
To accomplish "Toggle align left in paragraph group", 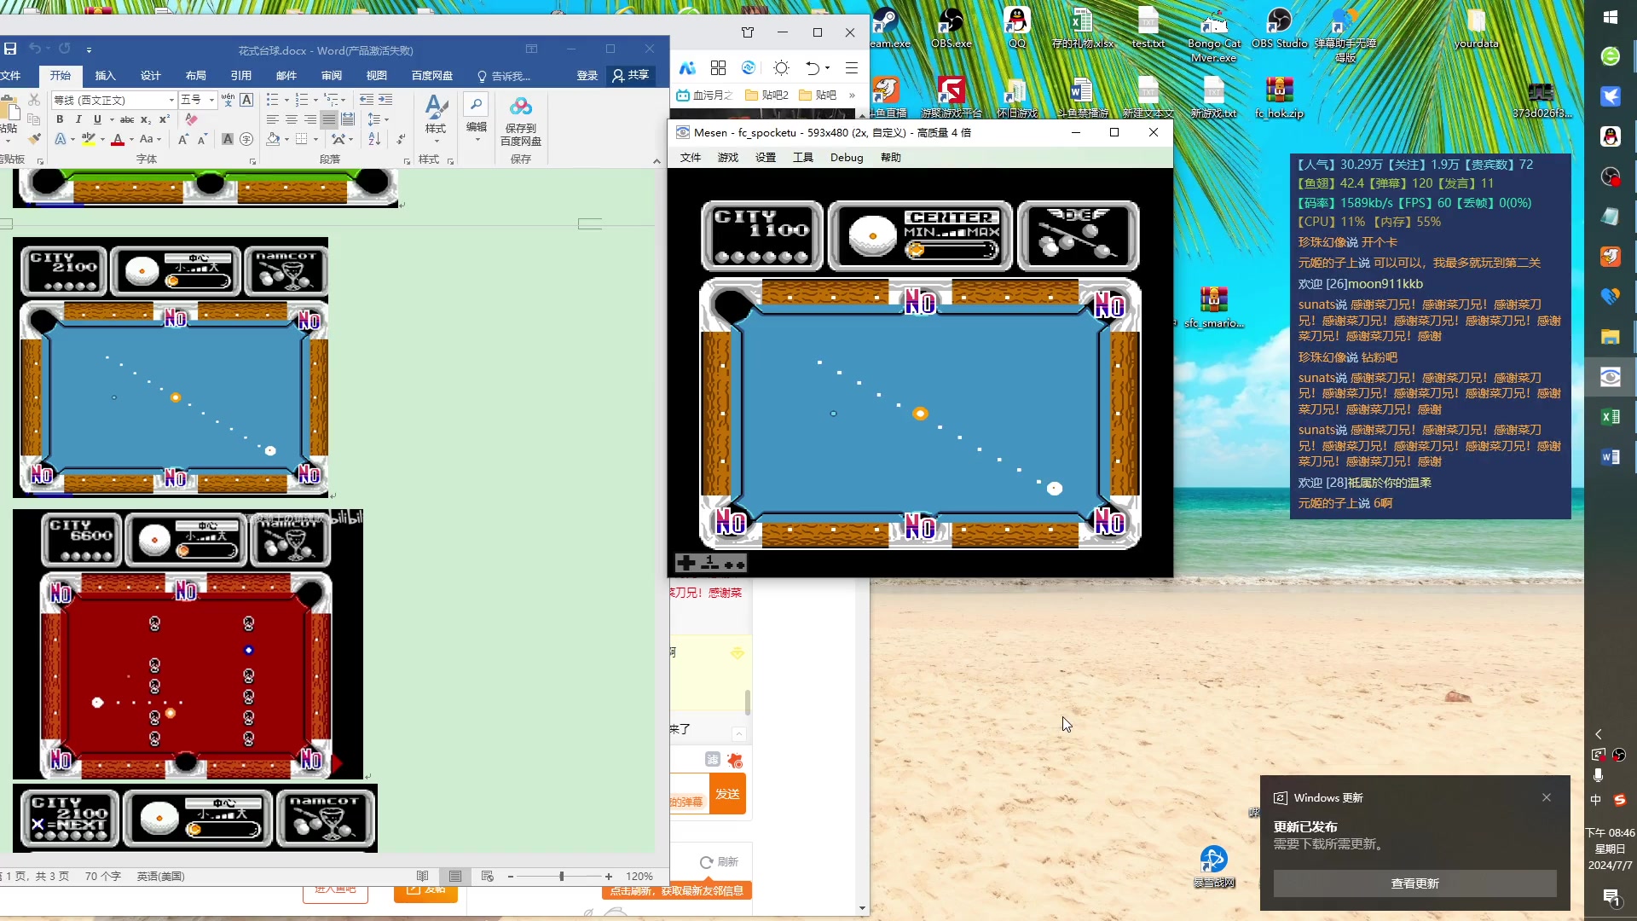I will [273, 119].
